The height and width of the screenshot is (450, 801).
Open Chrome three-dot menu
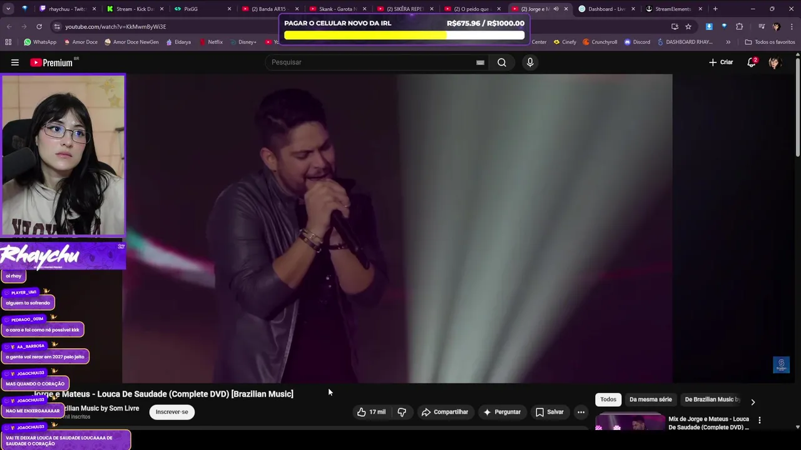pos(791,26)
